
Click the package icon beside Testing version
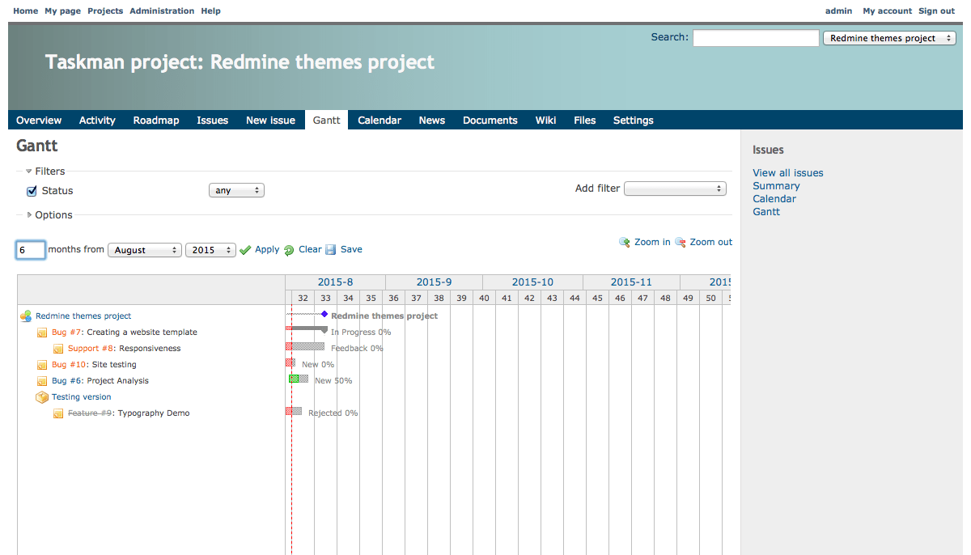tap(42, 397)
